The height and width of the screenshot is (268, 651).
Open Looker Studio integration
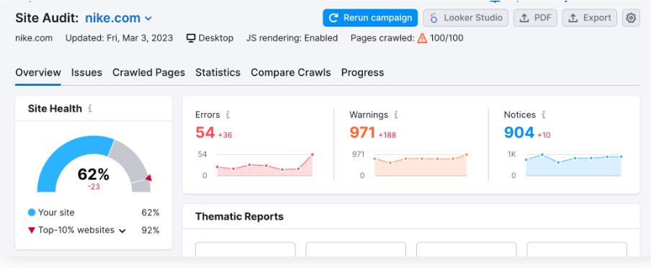[465, 18]
